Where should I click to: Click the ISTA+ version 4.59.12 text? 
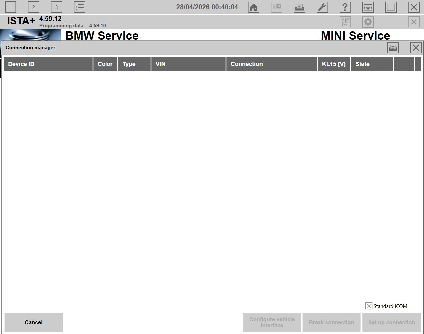[50, 19]
